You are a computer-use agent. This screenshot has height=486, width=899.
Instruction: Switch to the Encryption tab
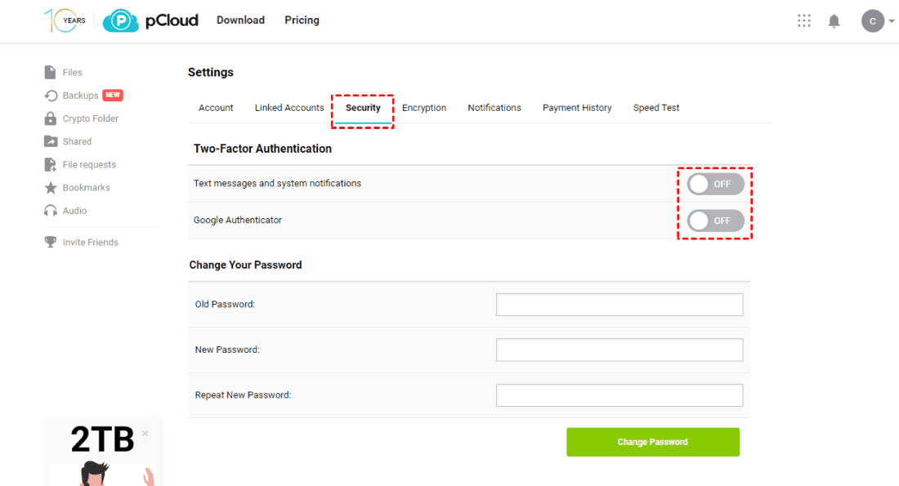424,108
